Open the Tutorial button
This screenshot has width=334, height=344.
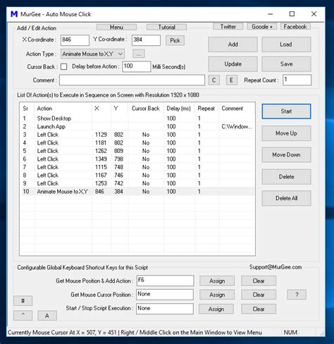coord(167,27)
